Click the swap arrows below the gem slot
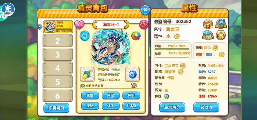 point(134,85)
